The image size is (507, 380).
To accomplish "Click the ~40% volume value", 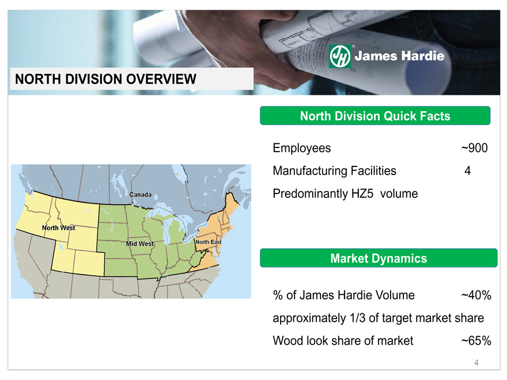I will 475,295.
